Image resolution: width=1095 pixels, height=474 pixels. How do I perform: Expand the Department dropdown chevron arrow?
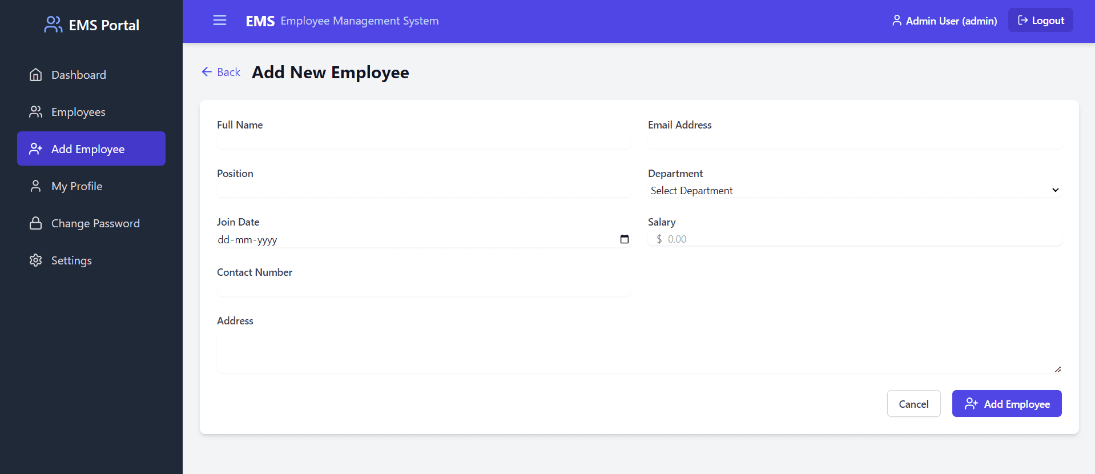(1056, 190)
